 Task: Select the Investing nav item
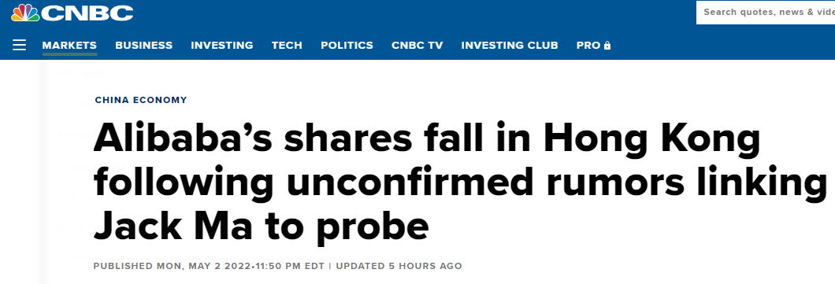(222, 45)
